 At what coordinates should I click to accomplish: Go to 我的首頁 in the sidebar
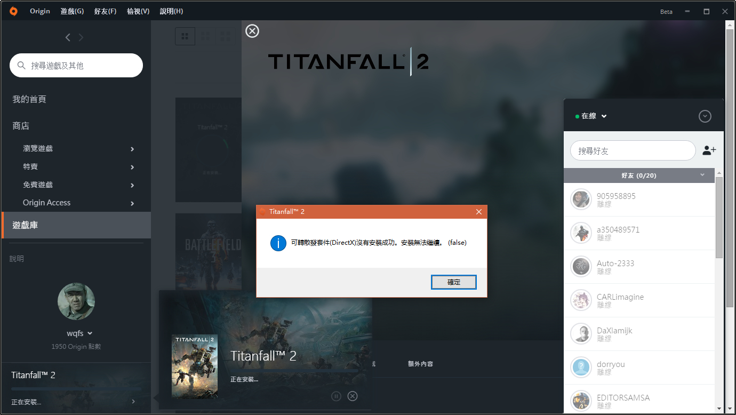tap(29, 99)
